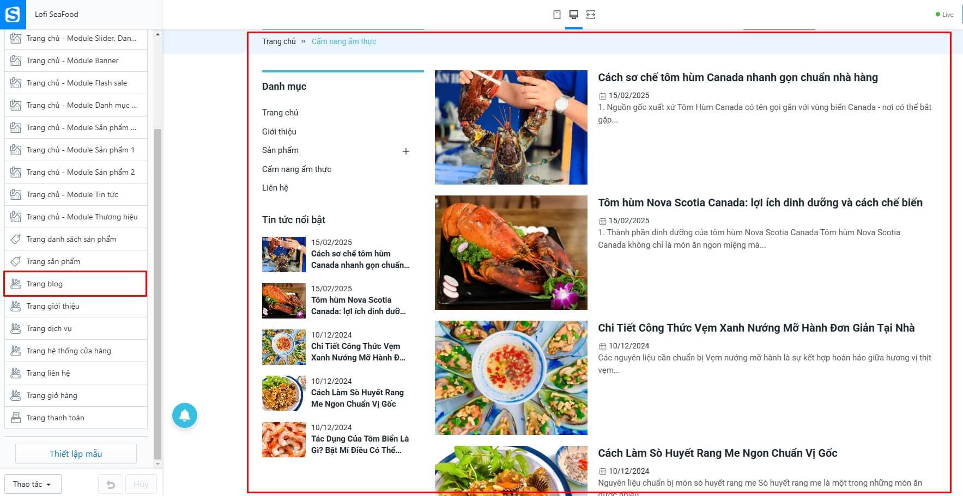Click featured shrimp thumbnail Tác Dụng Của Tôm Biển
The height and width of the screenshot is (496, 963).
click(x=284, y=439)
